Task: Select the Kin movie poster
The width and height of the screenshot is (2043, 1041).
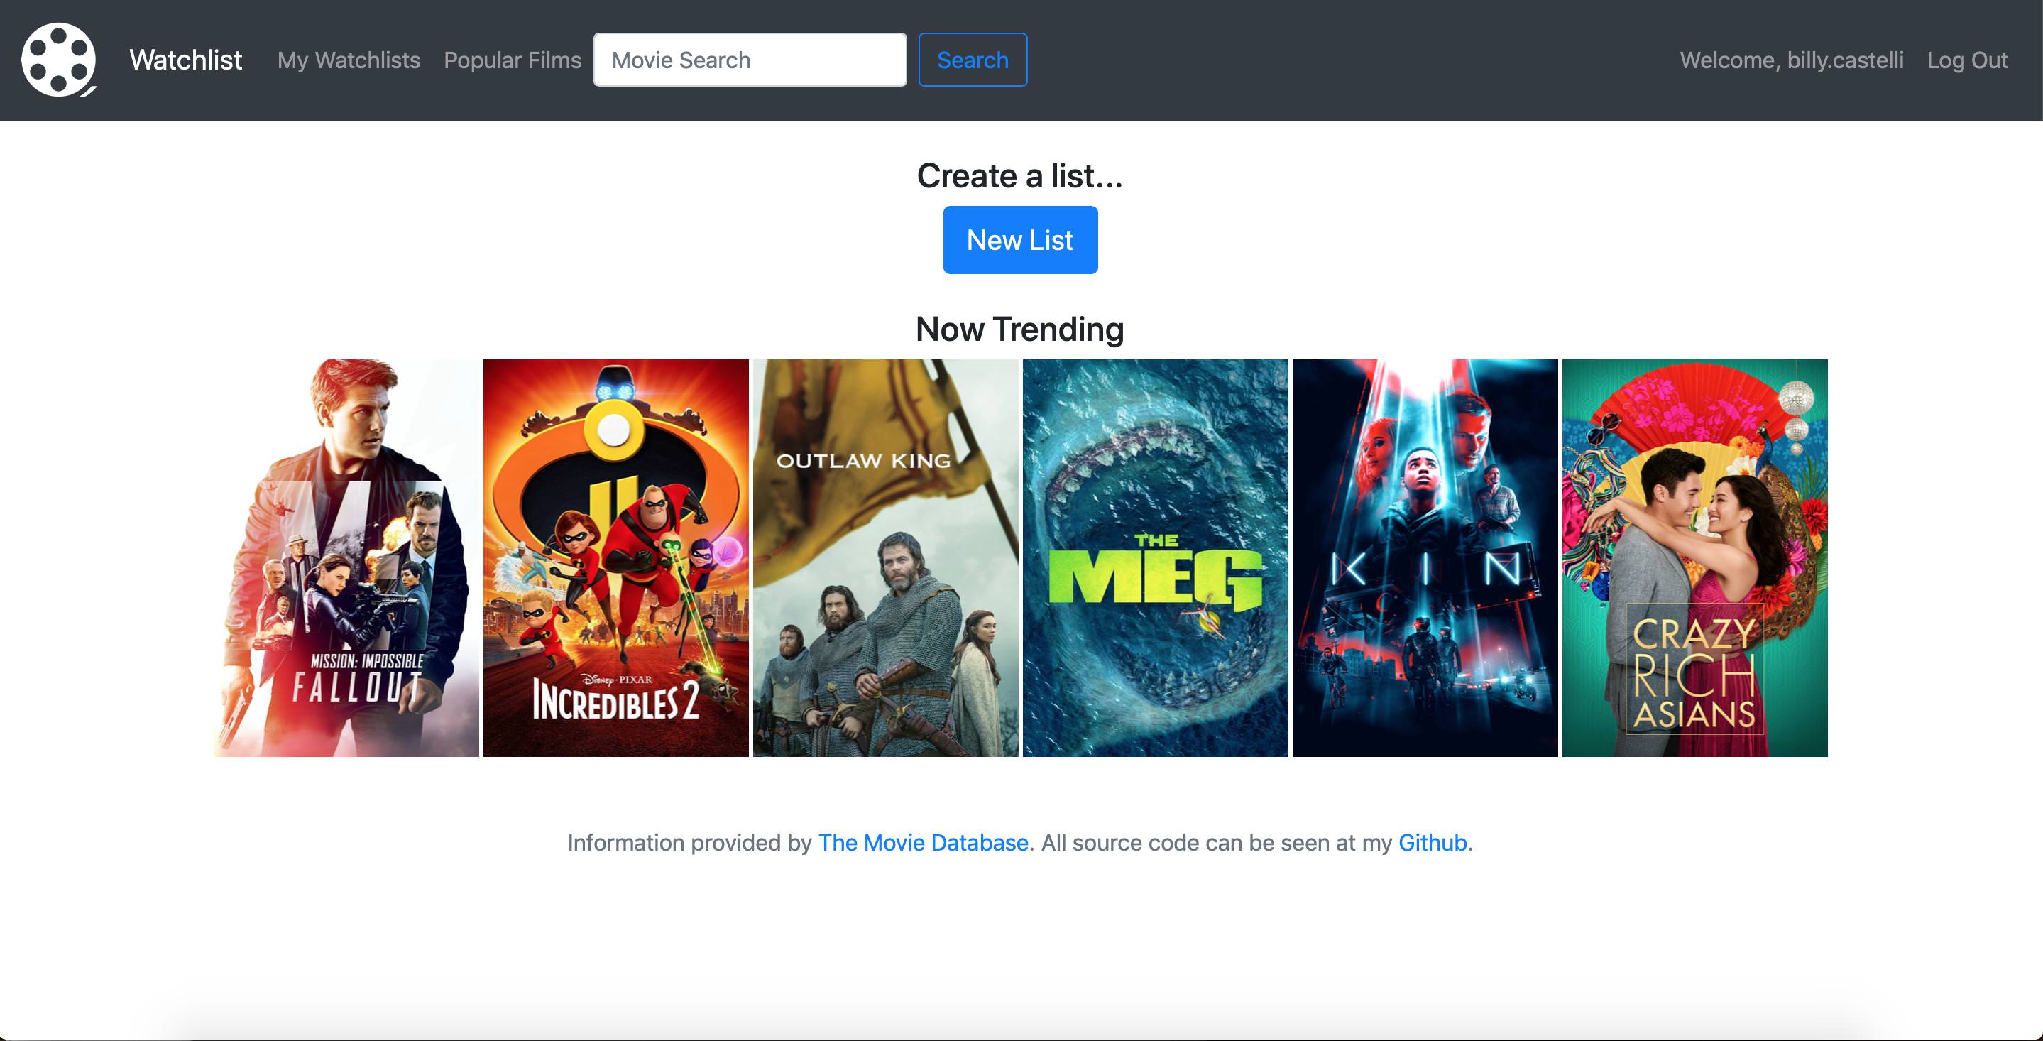Action: click(1425, 557)
